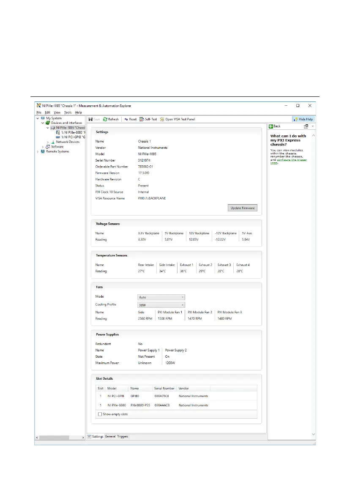Open VISA Test Panel

177,119
